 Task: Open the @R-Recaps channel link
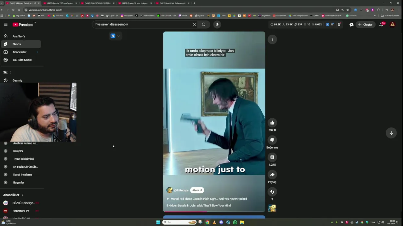click(x=181, y=190)
